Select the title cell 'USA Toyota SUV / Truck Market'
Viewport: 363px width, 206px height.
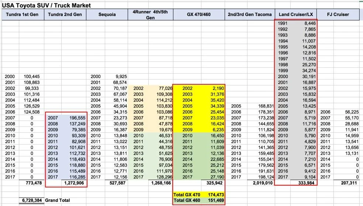point(46,5)
